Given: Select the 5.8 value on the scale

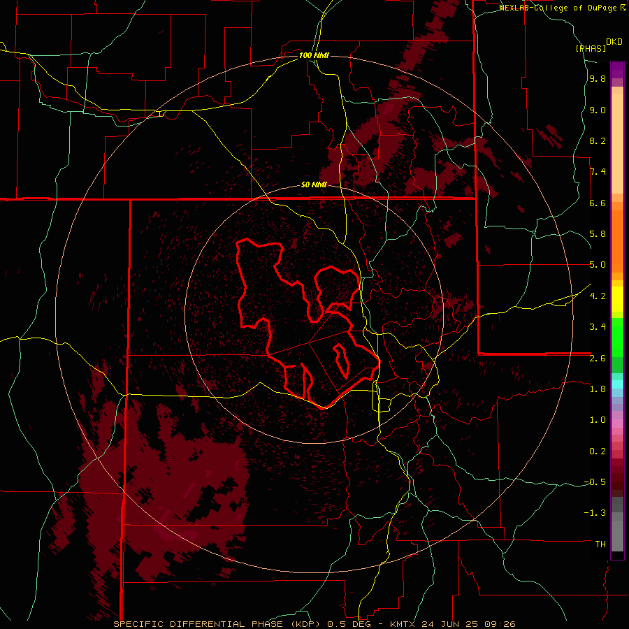Looking at the screenshot, I should (x=598, y=234).
